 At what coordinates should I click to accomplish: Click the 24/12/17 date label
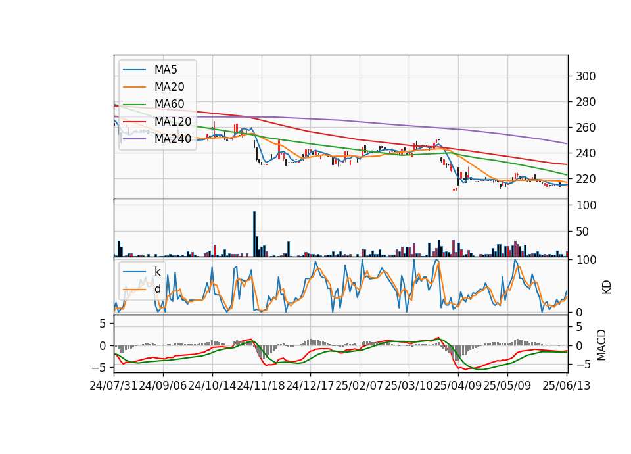click(x=310, y=386)
